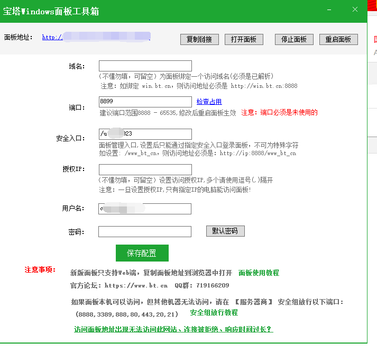The image size is (377, 360).
Task: Click the 官方论坛 https://www.bt.cn text
Action: point(119,285)
